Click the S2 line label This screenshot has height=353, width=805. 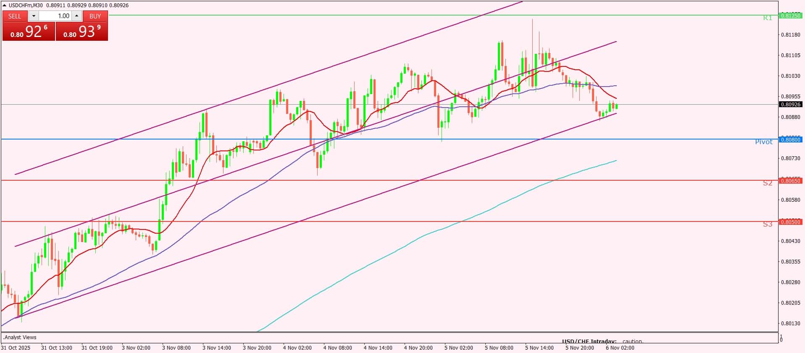point(767,183)
